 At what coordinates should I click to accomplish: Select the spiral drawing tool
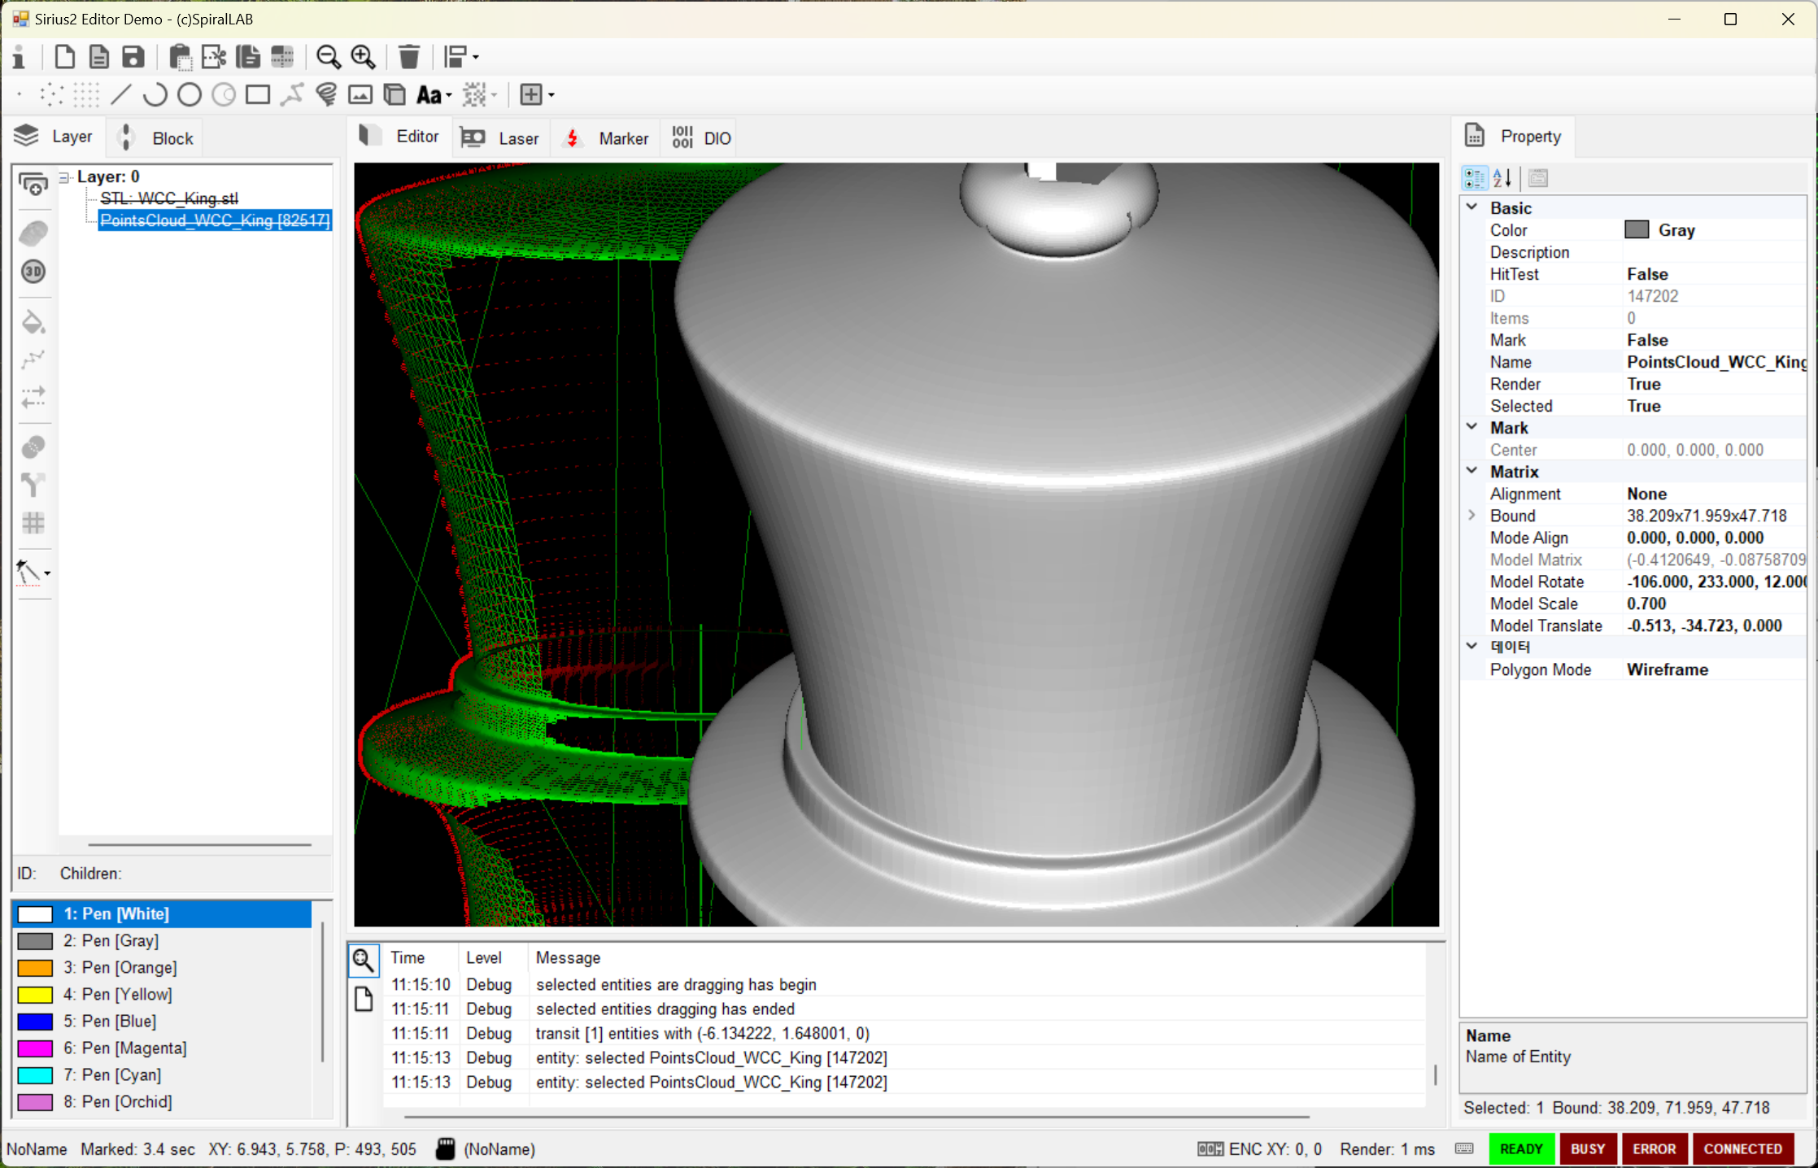326,95
